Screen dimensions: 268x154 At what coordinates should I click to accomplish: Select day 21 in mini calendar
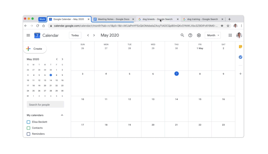click(x=51, y=86)
